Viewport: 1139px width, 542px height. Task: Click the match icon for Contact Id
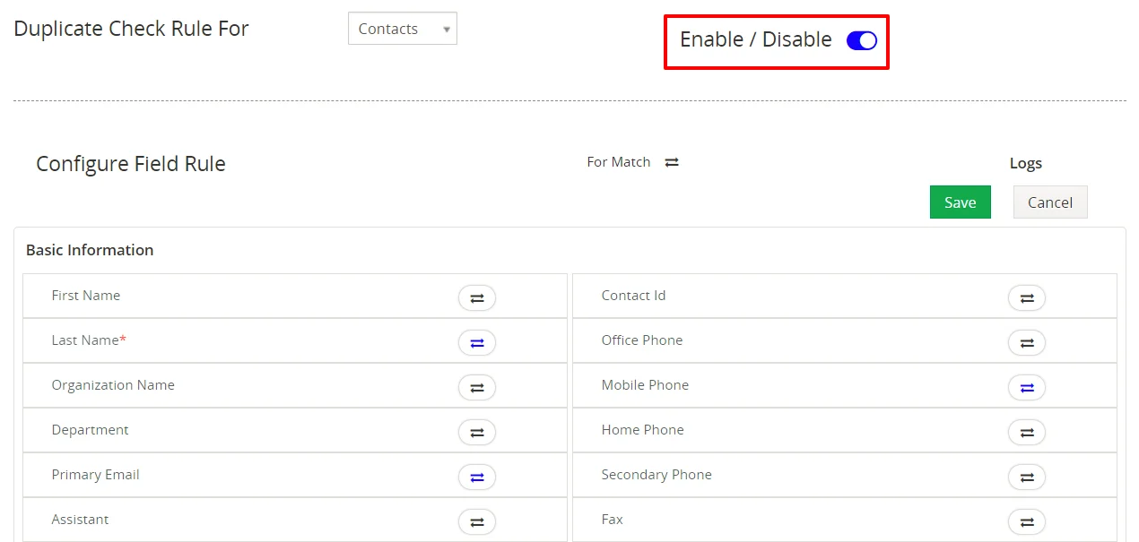1026,298
